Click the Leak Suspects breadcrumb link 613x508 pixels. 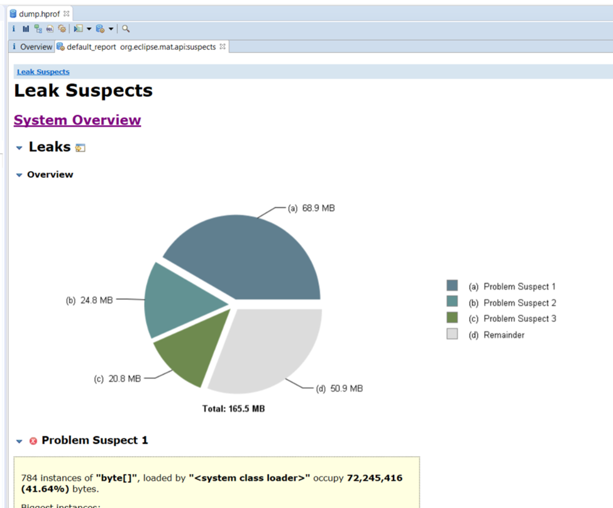pyautogui.click(x=43, y=72)
